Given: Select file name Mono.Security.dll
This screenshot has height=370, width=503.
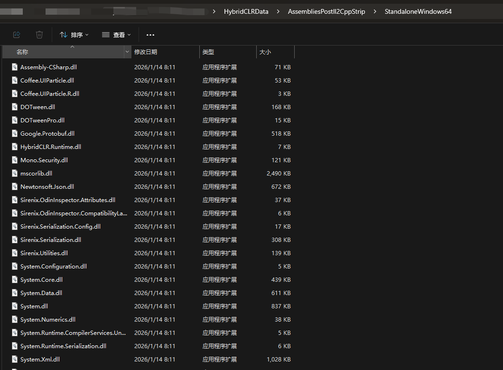Looking at the screenshot, I should coord(44,160).
